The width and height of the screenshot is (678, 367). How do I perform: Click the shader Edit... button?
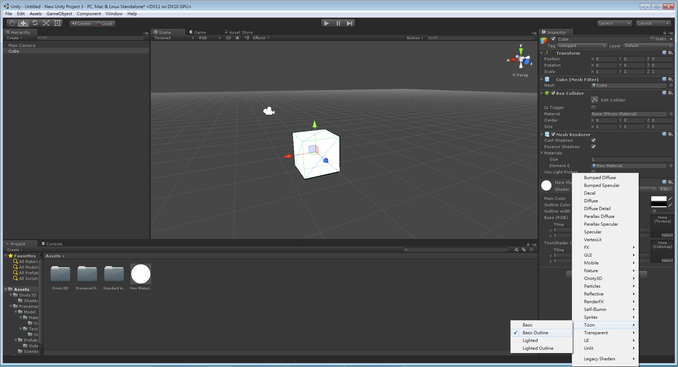click(x=666, y=189)
